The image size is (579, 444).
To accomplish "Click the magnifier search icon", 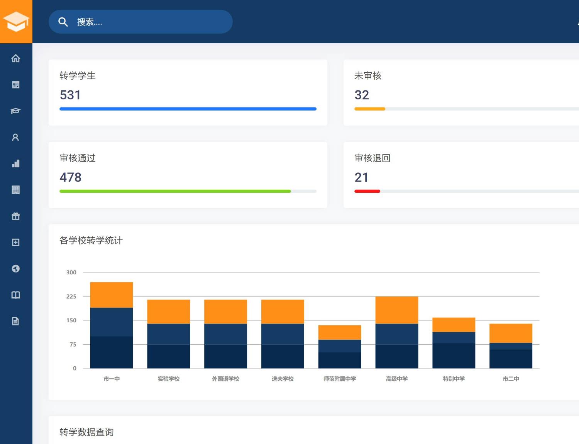I will click(63, 22).
